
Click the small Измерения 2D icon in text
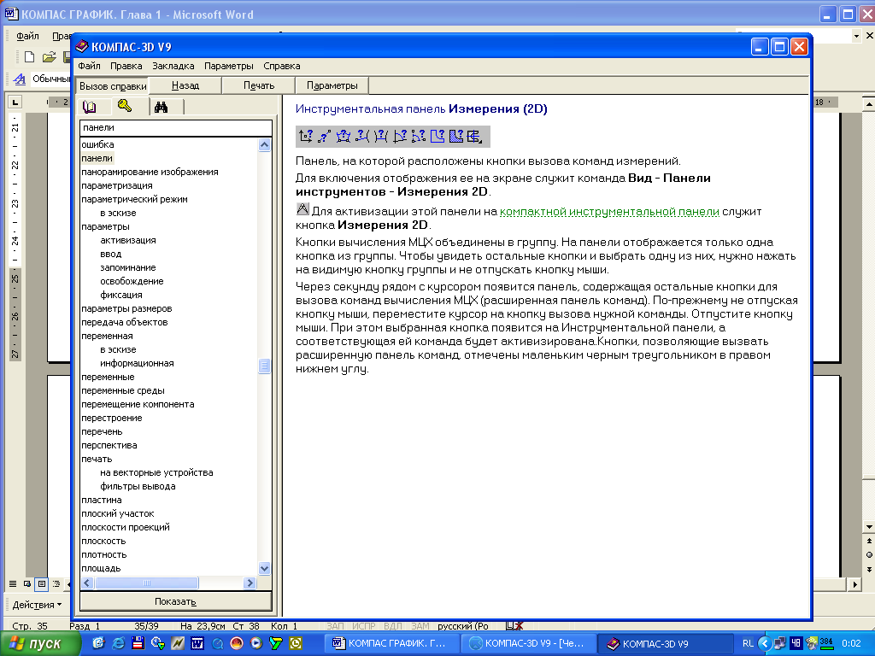(302, 209)
